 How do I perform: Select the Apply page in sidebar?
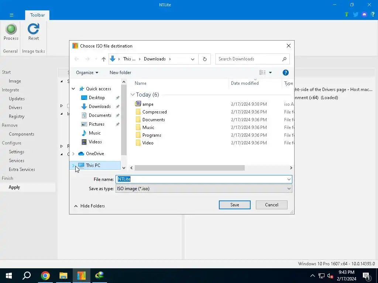click(x=14, y=187)
